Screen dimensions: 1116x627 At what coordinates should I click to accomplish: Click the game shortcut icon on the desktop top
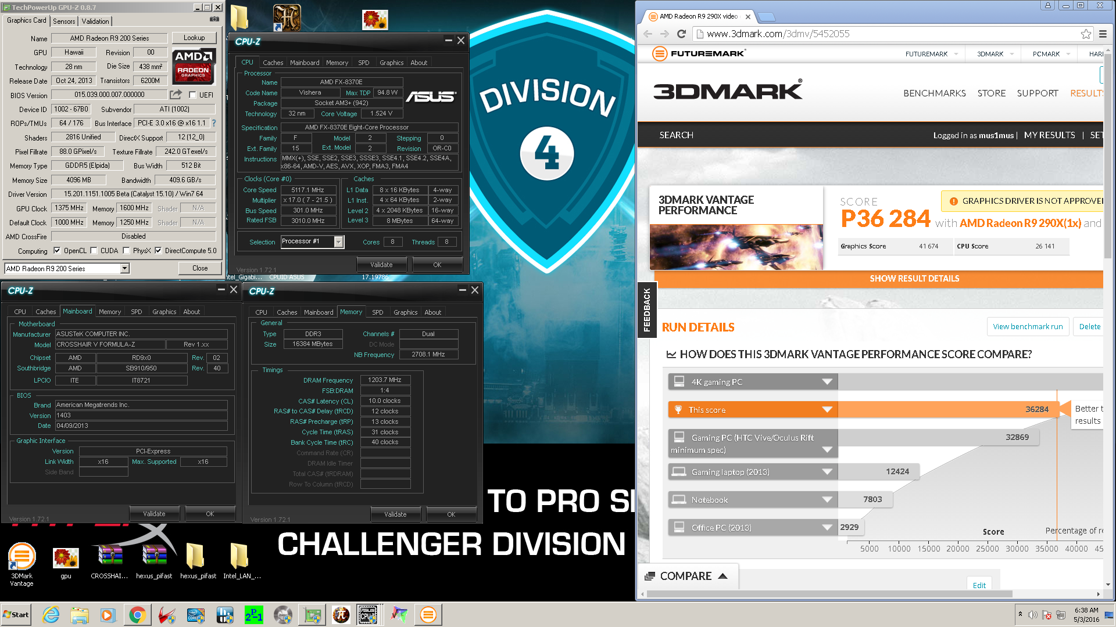[287, 17]
